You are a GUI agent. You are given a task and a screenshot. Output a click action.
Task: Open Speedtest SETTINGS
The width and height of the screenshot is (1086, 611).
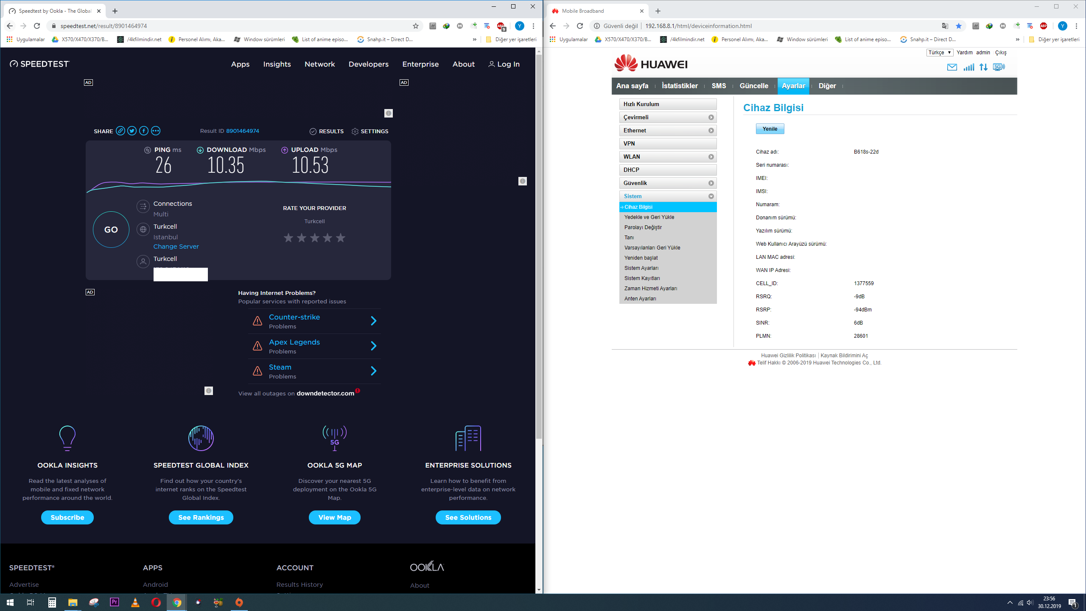coord(370,131)
